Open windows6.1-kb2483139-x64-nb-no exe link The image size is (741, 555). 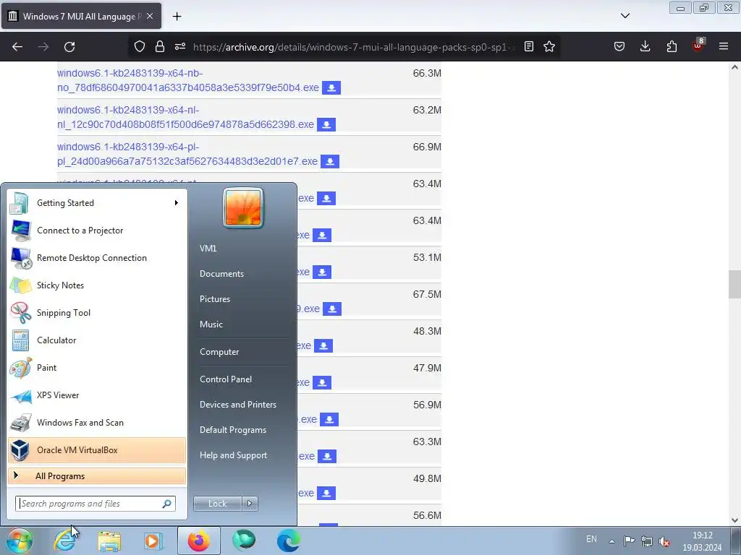click(x=188, y=80)
